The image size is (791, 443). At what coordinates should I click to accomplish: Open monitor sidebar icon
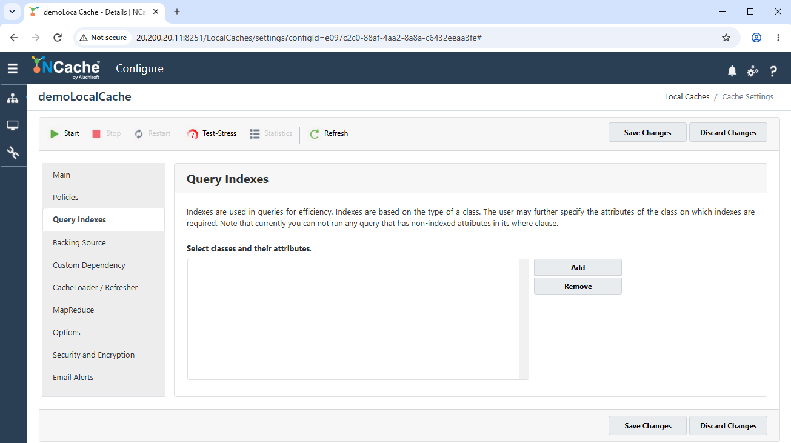[13, 125]
